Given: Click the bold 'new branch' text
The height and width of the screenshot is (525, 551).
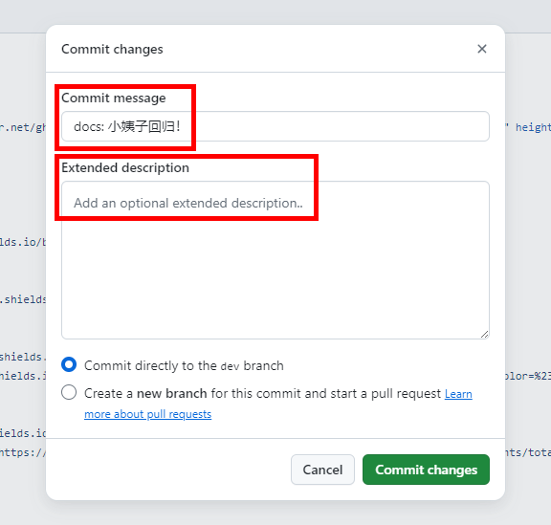Looking at the screenshot, I should pyautogui.click(x=172, y=394).
